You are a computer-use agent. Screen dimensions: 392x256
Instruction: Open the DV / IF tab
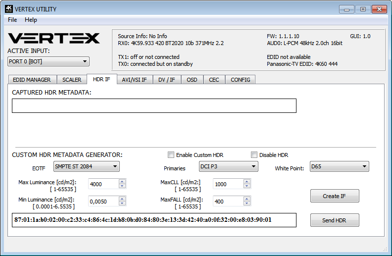click(166, 80)
